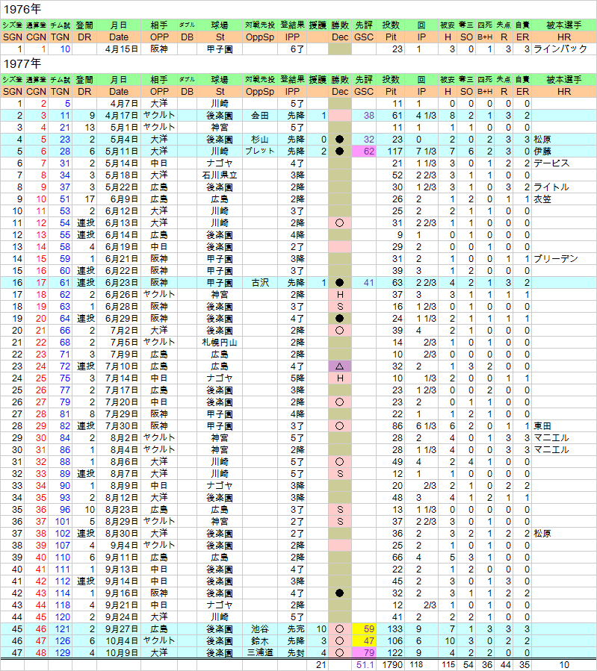Click the 先封 result on 10月9日
This screenshot has height=671, width=597.
(x=292, y=653)
